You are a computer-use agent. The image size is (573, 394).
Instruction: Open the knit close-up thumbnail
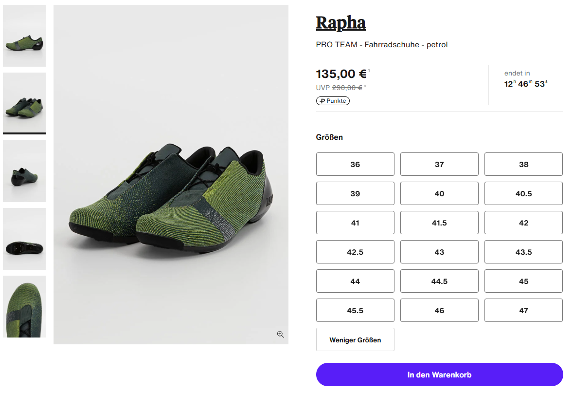coord(24,306)
